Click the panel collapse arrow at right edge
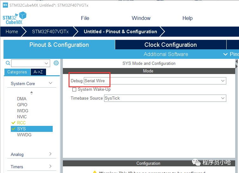The image size is (239, 173). (x=236, y=65)
